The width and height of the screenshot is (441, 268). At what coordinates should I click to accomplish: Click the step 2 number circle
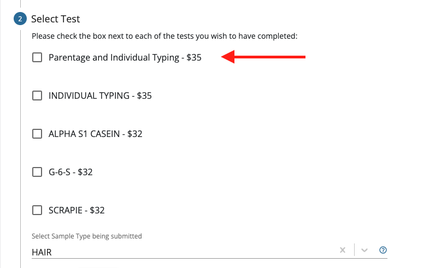point(20,19)
